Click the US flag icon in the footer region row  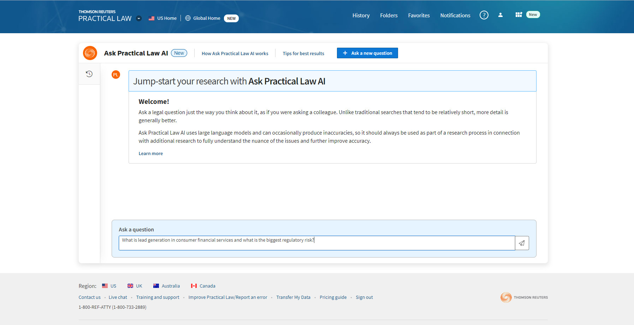[x=105, y=286]
